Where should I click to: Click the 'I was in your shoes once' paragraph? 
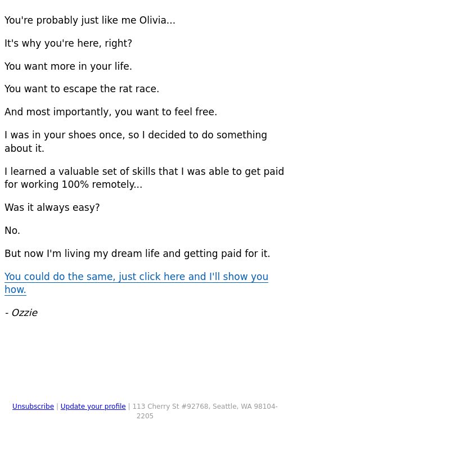pyautogui.click(x=136, y=142)
